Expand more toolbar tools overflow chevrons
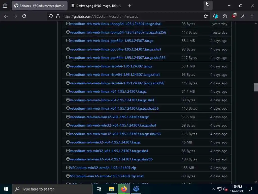The width and height of the screenshot is (258, 194). coord(243,16)
